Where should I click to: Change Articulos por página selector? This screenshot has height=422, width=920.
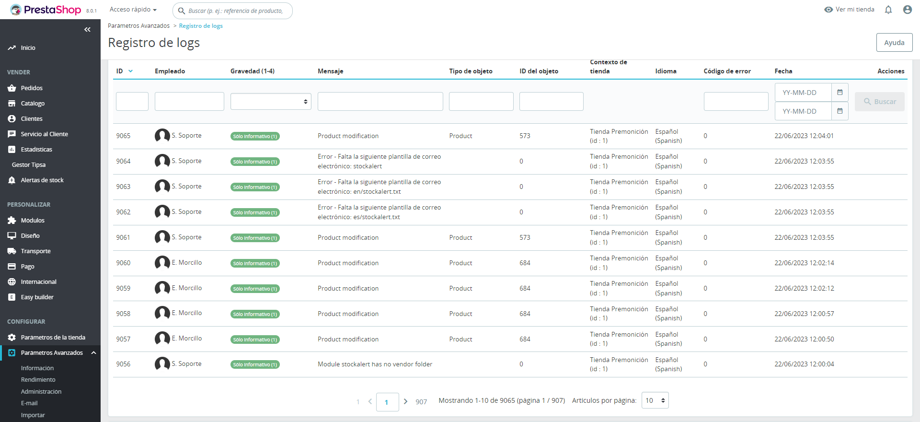point(655,400)
